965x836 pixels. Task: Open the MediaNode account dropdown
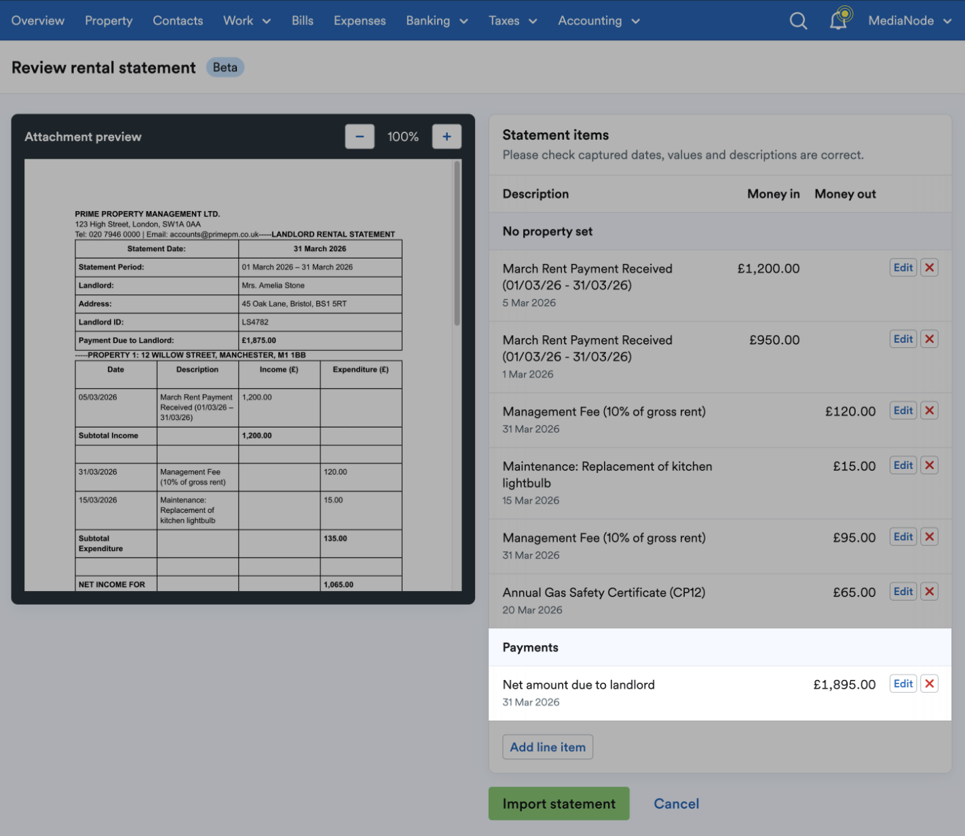click(910, 21)
